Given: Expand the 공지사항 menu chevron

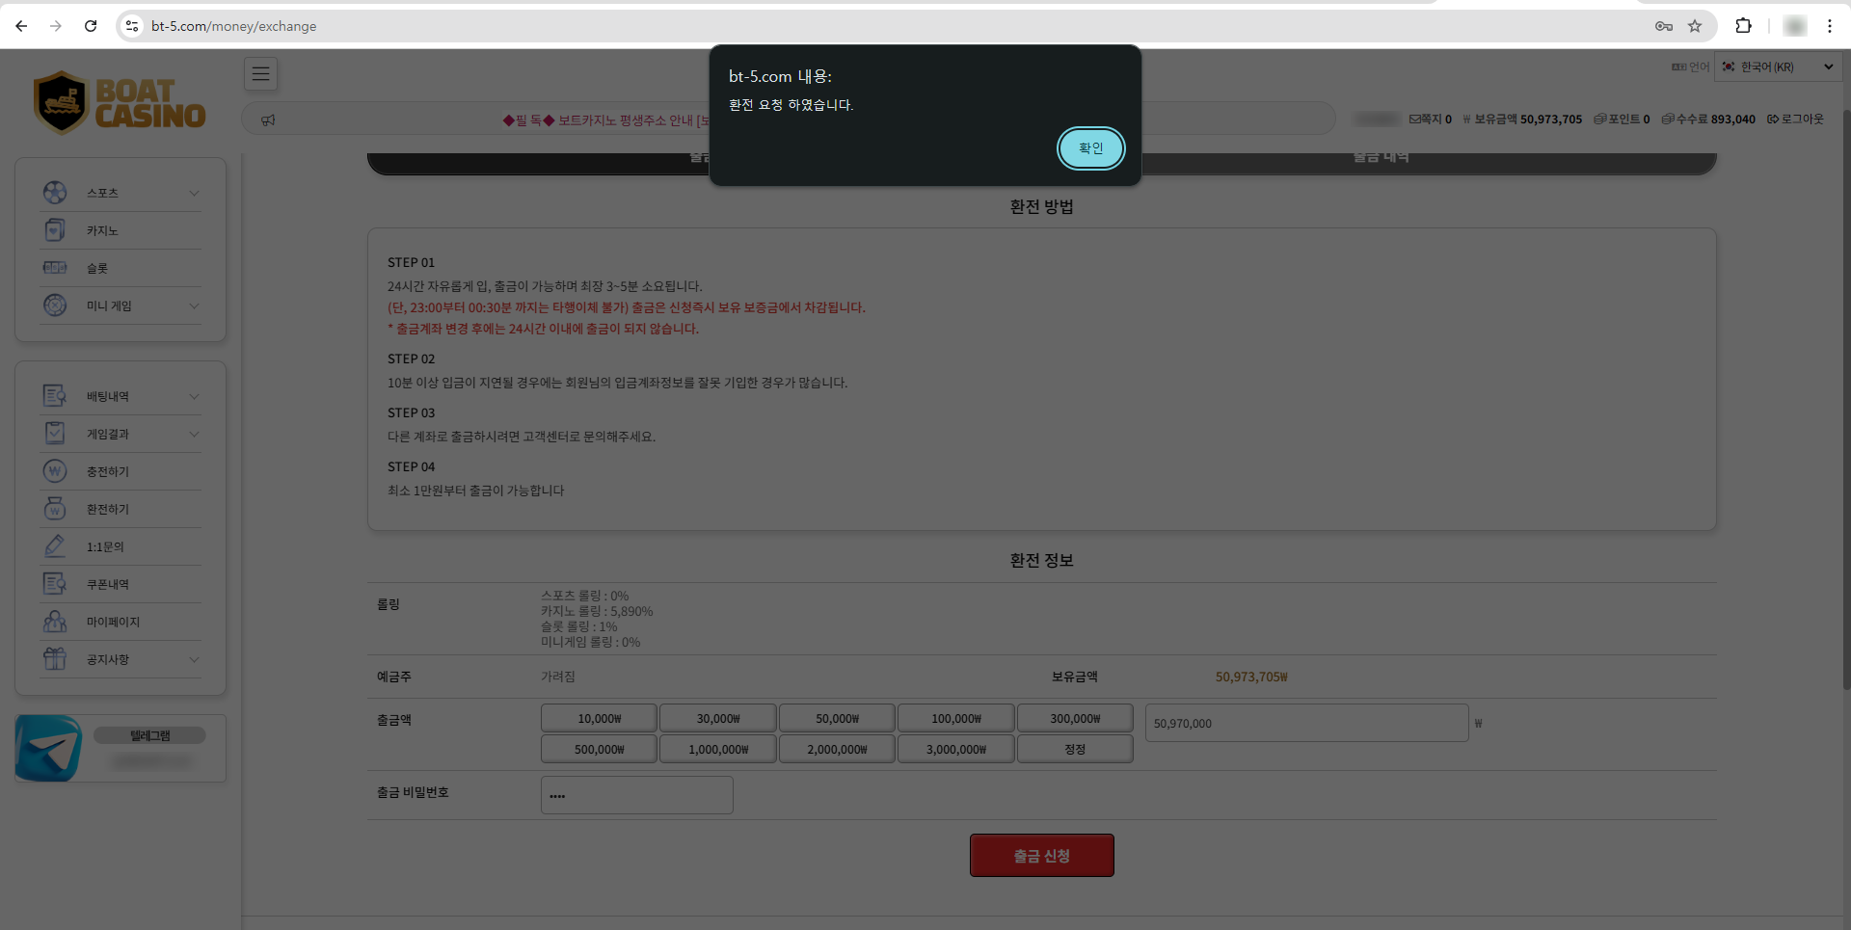Looking at the screenshot, I should [x=194, y=659].
